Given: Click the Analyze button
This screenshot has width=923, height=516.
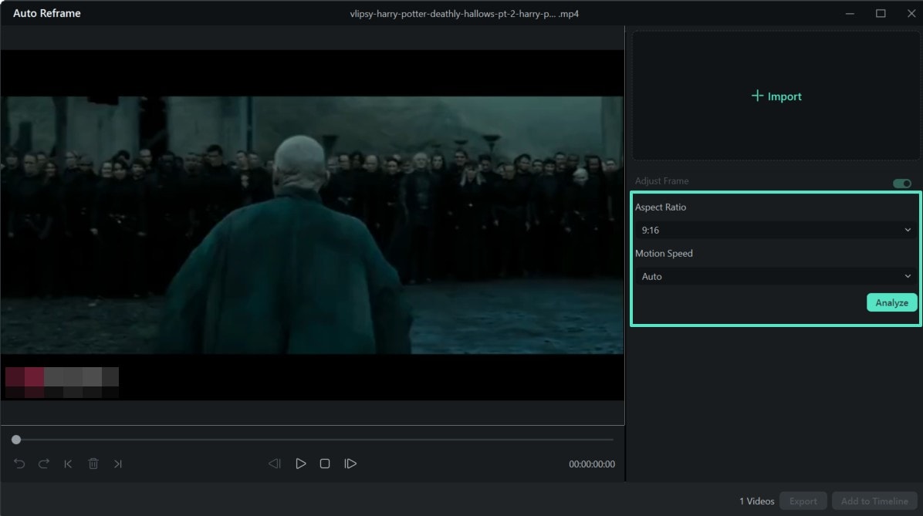Looking at the screenshot, I should (891, 302).
